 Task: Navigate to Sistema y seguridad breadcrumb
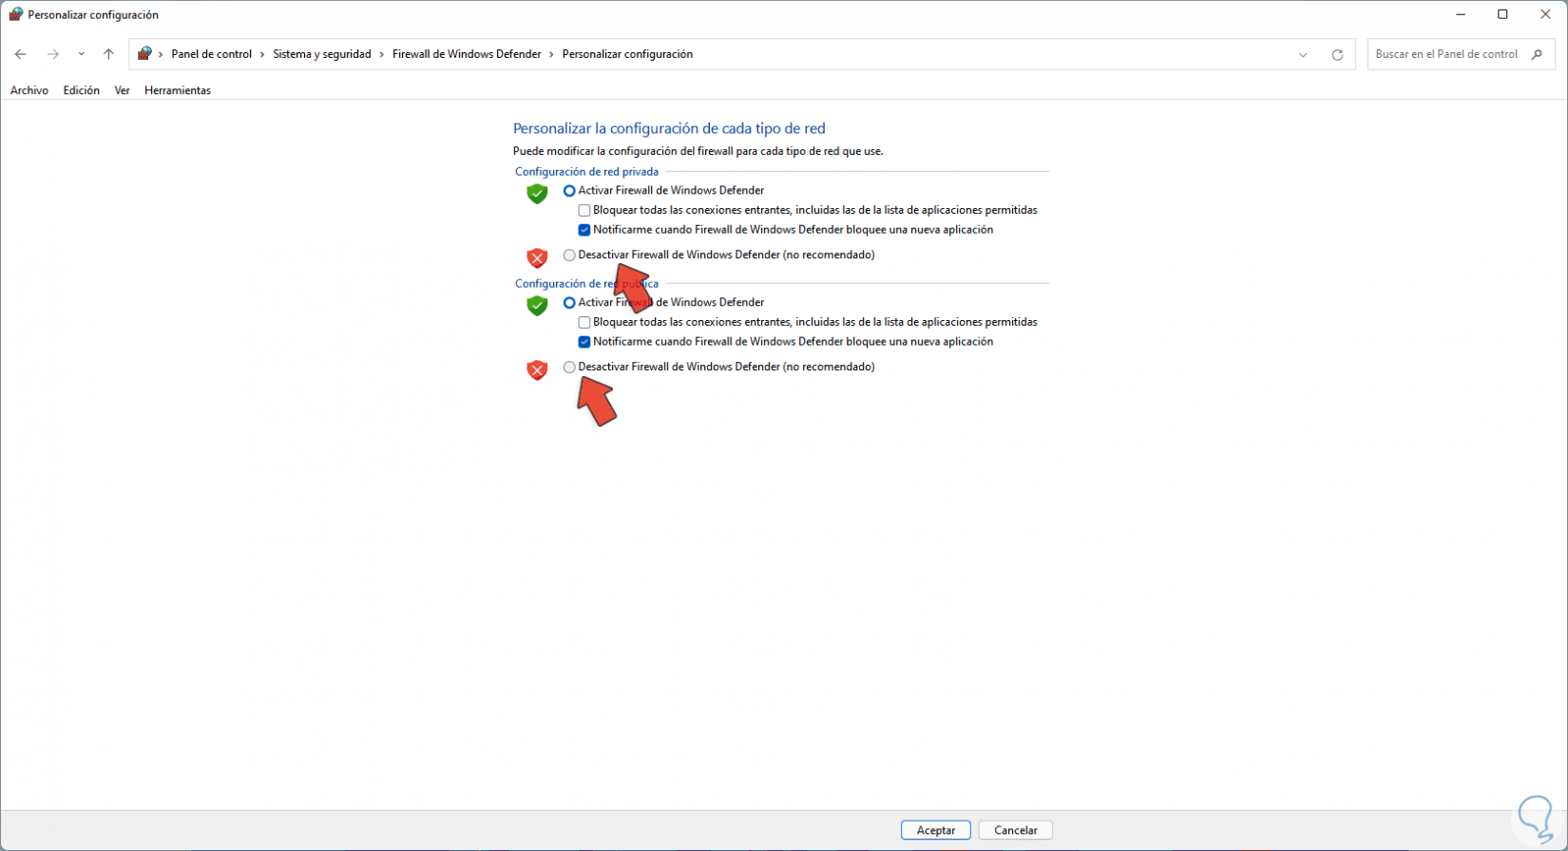(x=322, y=54)
